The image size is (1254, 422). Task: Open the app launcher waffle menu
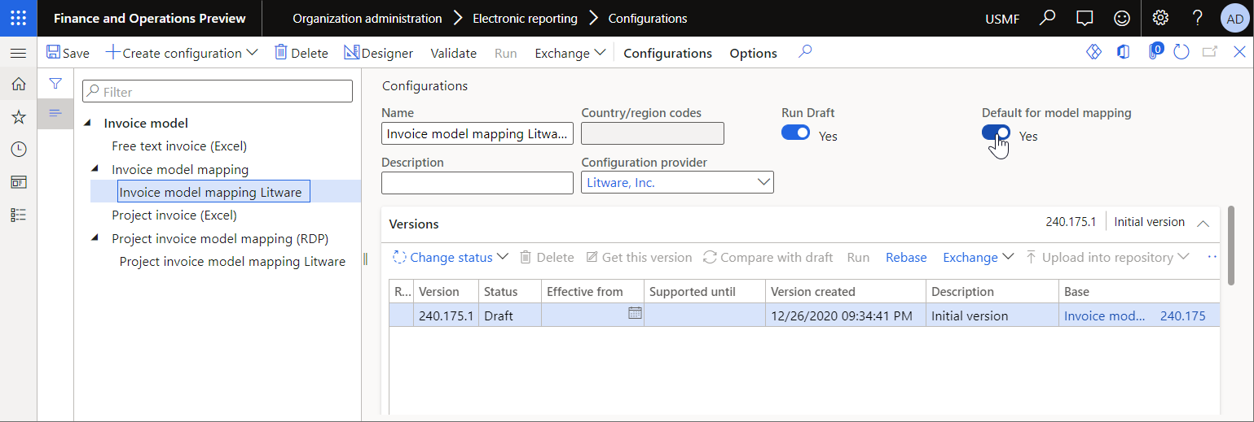coord(18,18)
